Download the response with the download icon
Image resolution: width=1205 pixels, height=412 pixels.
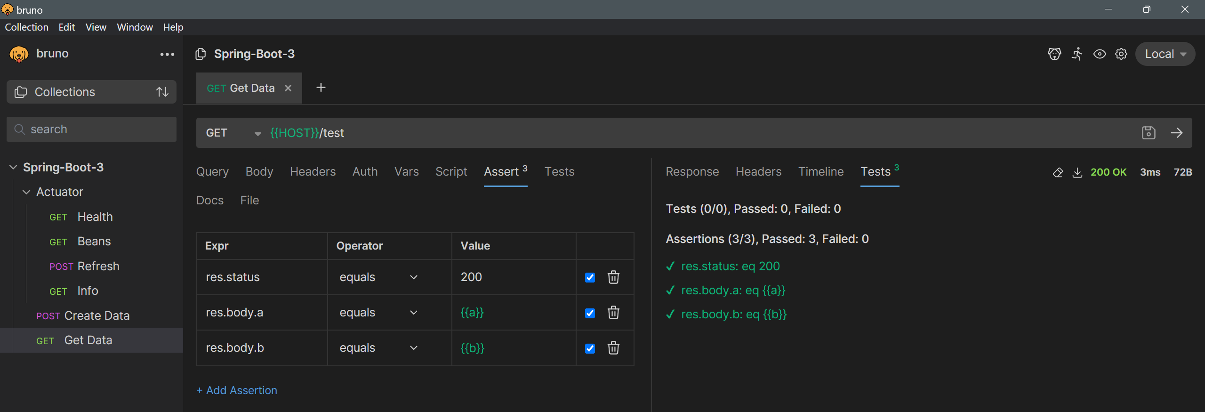coord(1077,172)
